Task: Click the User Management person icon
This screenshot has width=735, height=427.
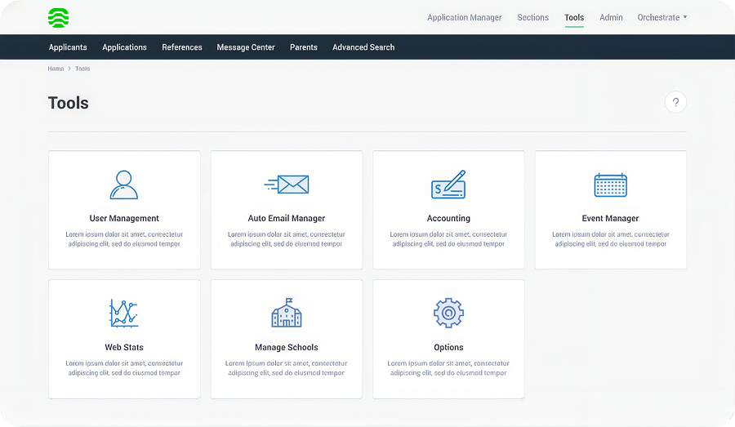Action: coord(124,185)
